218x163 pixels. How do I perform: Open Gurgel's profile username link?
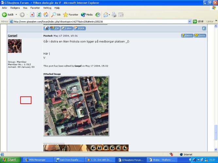[x=12, y=36]
